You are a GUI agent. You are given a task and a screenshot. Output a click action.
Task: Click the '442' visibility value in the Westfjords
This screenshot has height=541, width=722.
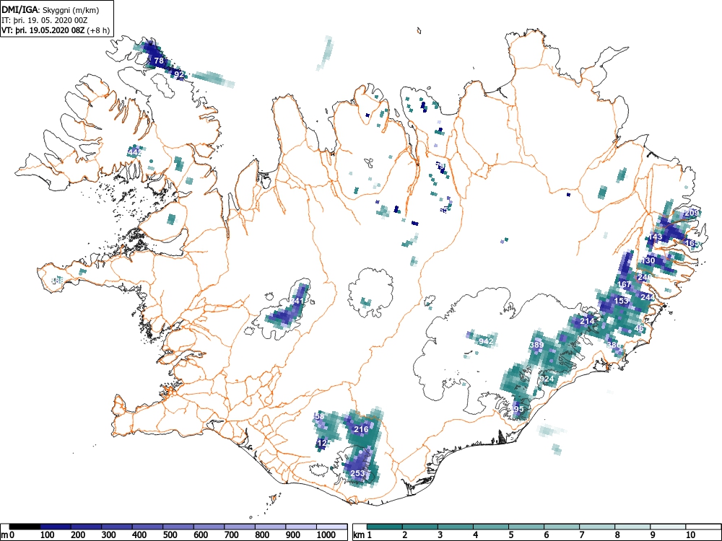click(135, 151)
